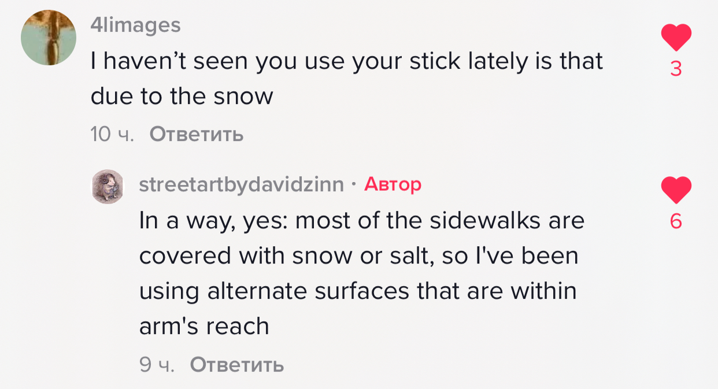Screen dimensions: 718x389
Task: Click Ответить under the 4limages comment
Action: pos(197,135)
